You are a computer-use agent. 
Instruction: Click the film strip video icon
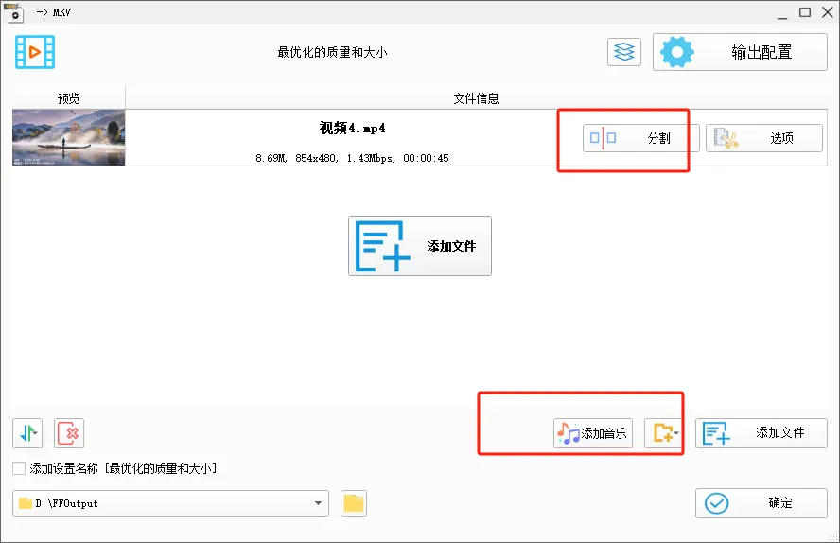coord(35,52)
